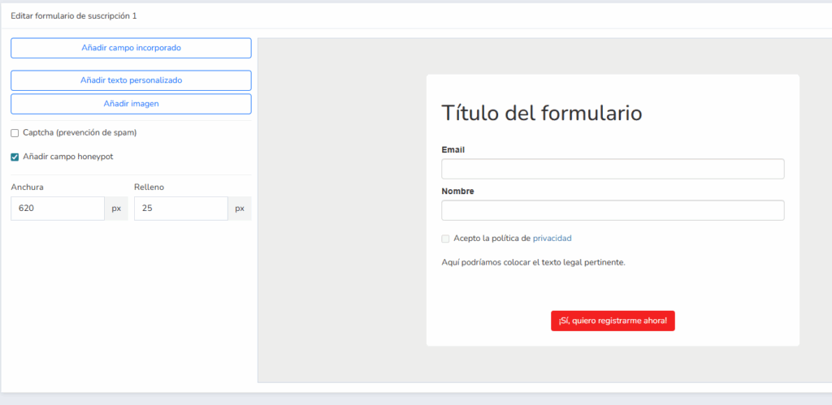Focus the Anchura width input field
Image resolution: width=832 pixels, height=405 pixels.
pos(58,209)
